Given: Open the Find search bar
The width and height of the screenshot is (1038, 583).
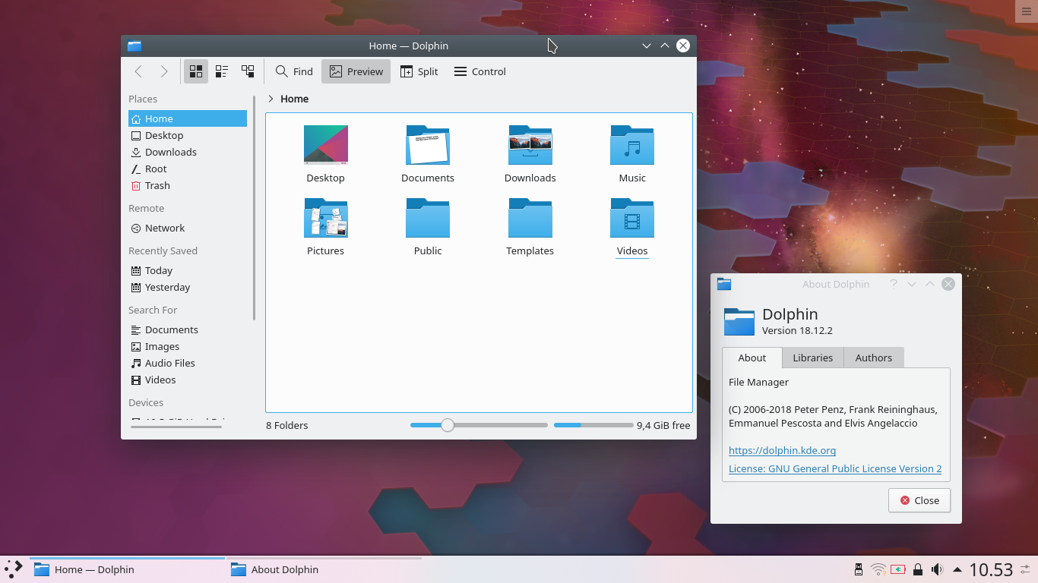Looking at the screenshot, I should [293, 71].
